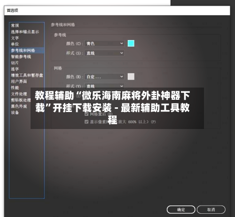The image size is (235, 217).
Task: Open 增效工具和暂存盘 category
Action: coord(27,75)
